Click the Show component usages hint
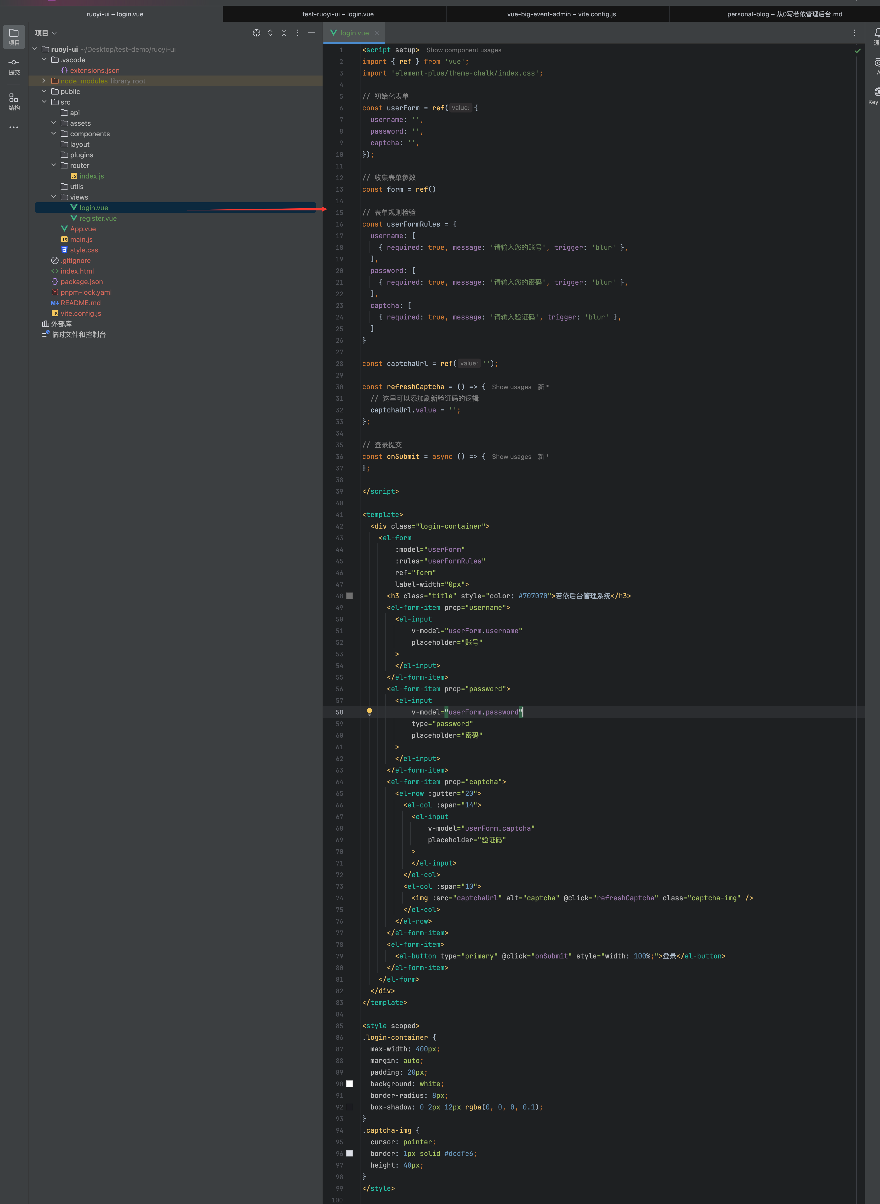The image size is (880, 1204). 463,50
